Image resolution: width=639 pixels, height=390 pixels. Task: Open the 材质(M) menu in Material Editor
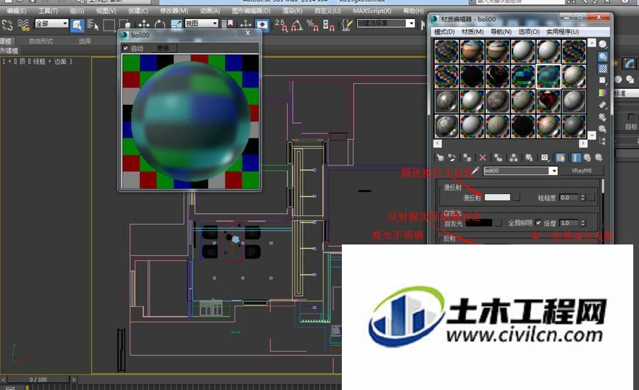coord(472,32)
